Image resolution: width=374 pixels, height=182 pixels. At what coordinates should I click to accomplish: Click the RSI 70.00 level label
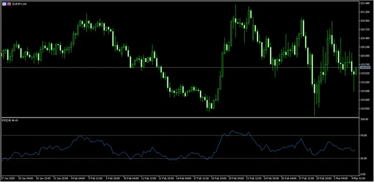pos(363,135)
